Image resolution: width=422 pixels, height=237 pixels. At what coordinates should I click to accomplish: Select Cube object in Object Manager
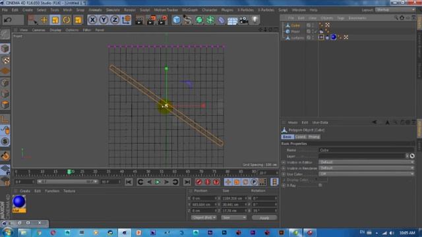[x=295, y=25]
